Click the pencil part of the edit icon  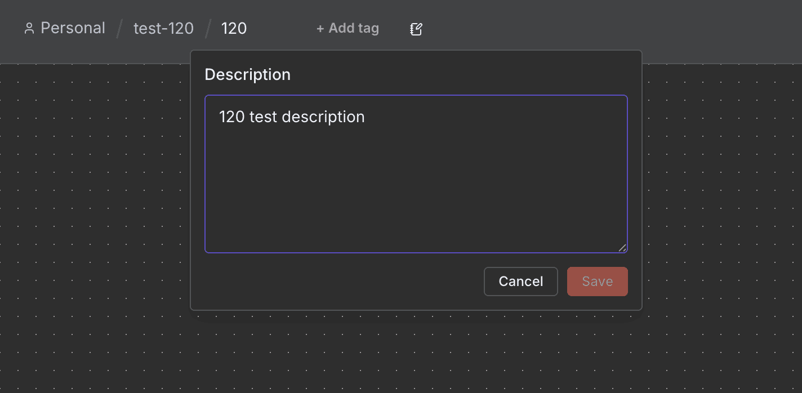(x=418, y=26)
